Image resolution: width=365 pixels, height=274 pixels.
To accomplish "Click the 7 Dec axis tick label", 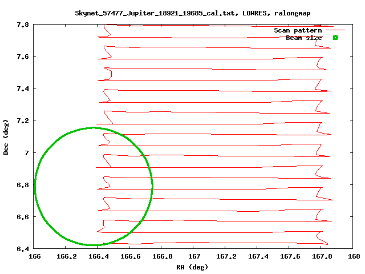I will (27, 153).
